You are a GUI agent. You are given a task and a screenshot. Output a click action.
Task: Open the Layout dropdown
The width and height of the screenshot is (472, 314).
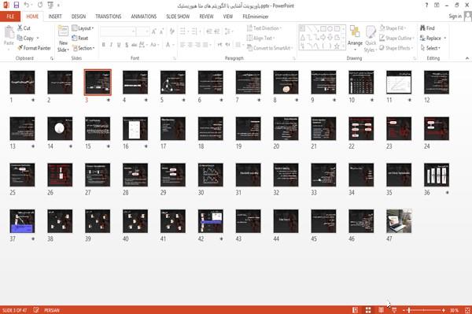point(83,28)
